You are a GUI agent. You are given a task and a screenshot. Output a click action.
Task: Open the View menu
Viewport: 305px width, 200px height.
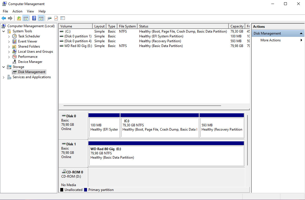pyautogui.click(x=30, y=11)
